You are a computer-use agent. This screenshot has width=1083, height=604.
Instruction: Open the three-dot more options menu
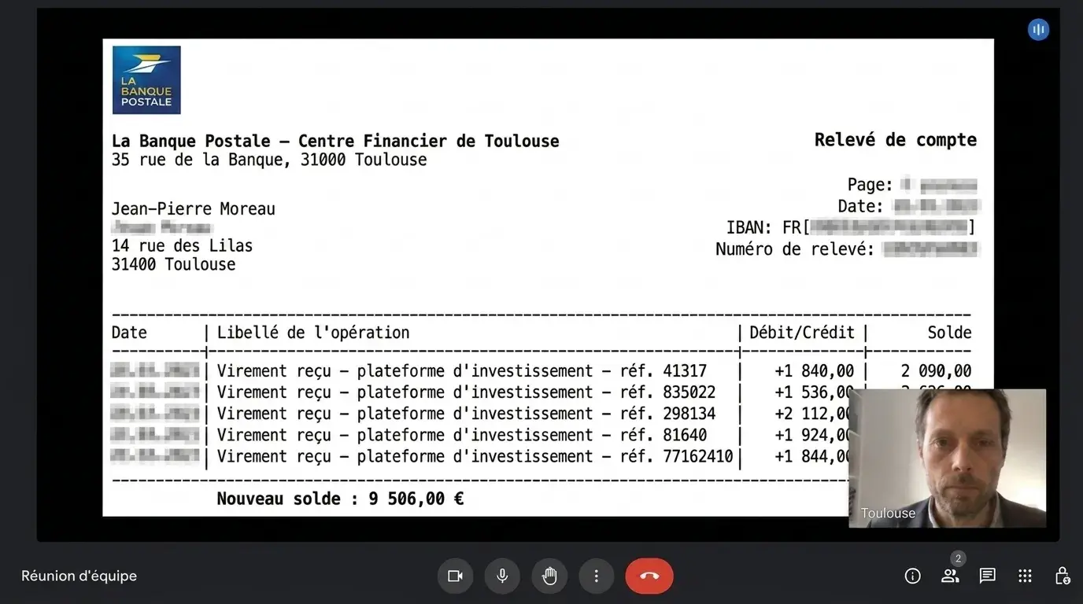click(597, 576)
